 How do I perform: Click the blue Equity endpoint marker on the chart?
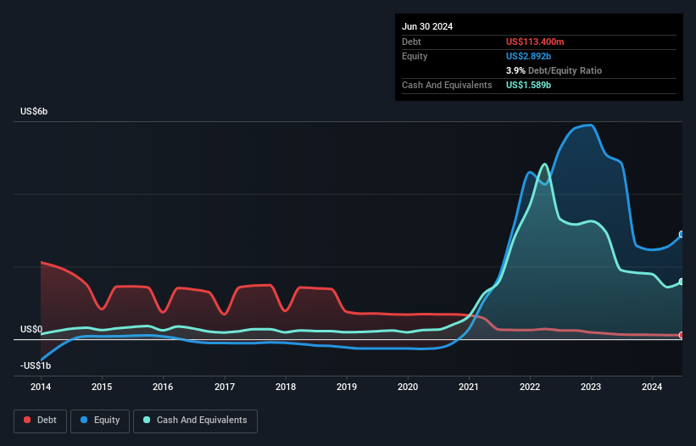(x=682, y=234)
